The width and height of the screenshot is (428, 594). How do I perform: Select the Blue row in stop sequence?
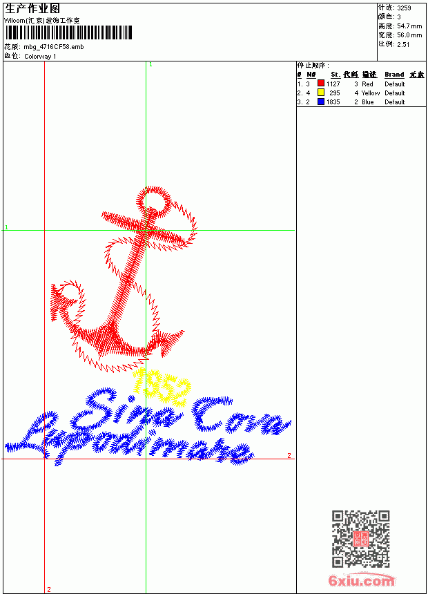point(361,102)
